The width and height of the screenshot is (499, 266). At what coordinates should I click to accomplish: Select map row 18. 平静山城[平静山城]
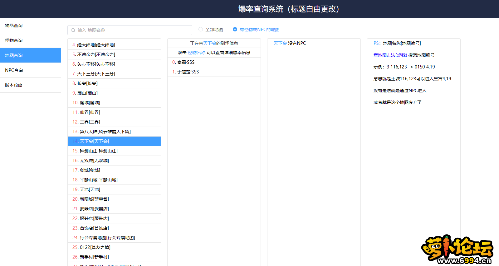(x=114, y=180)
